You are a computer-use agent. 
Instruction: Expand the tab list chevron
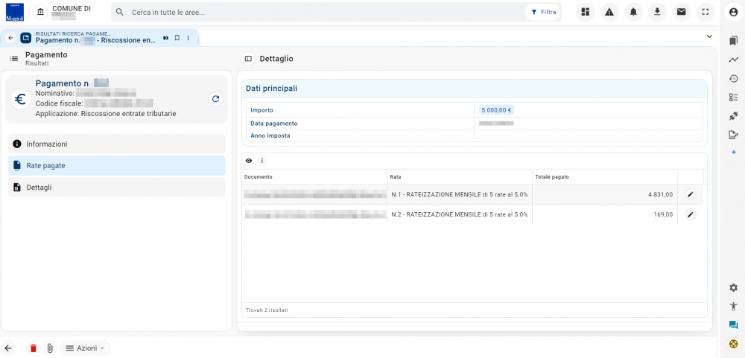point(709,36)
